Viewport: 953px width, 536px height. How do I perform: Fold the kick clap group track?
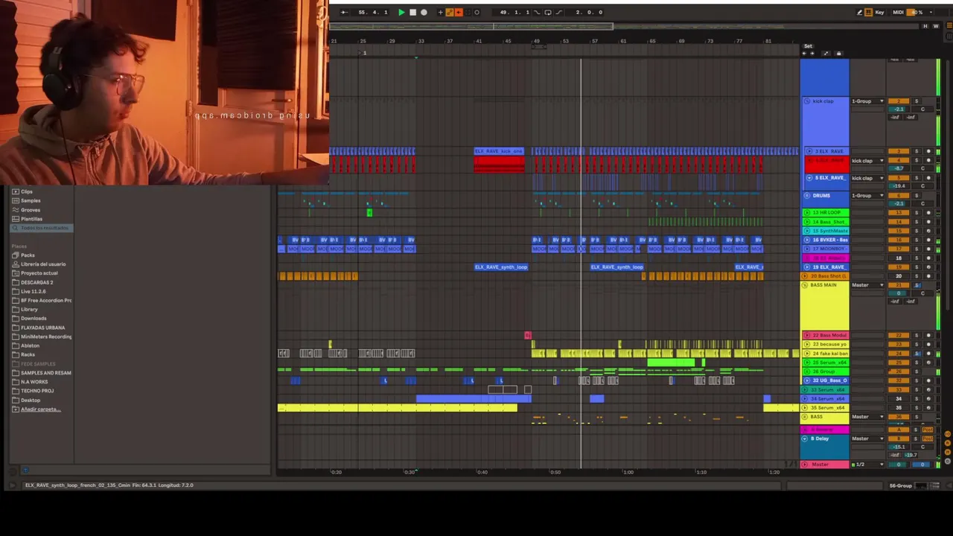pos(806,101)
